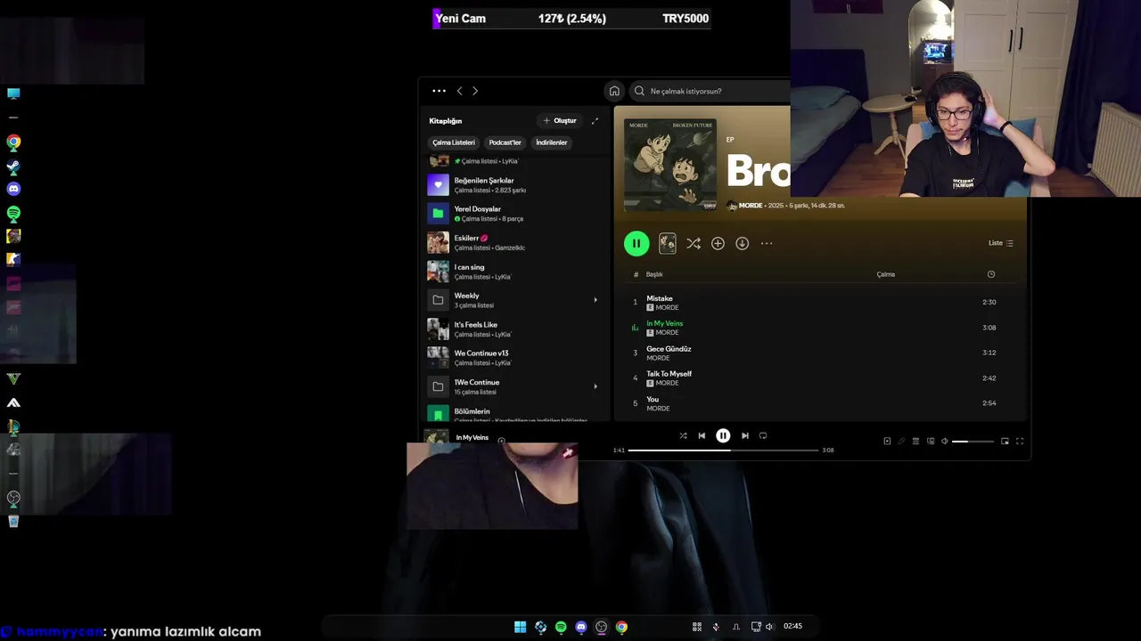Viewport: 1141px width, 641px height.
Task: Open the Now Playing view icon
Action: point(887,442)
